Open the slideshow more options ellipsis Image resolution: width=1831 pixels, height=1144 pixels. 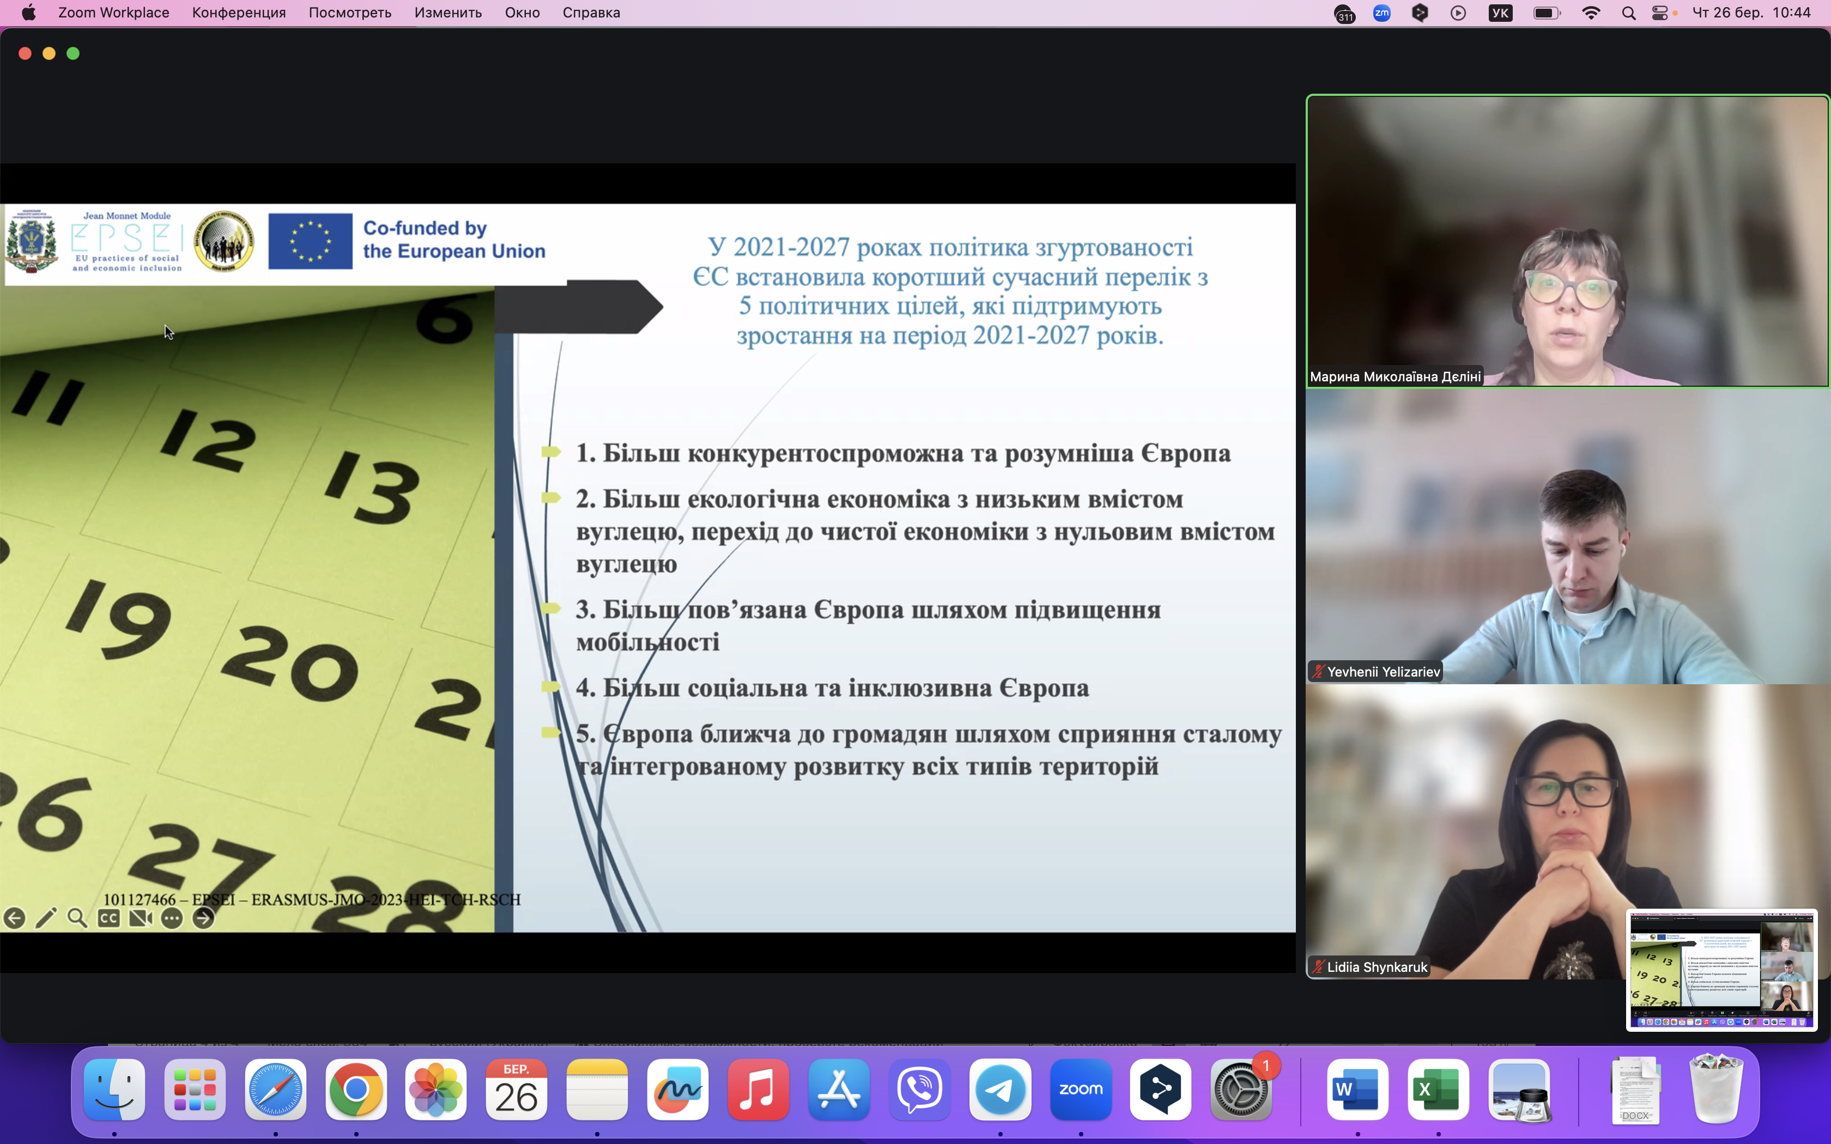click(173, 918)
